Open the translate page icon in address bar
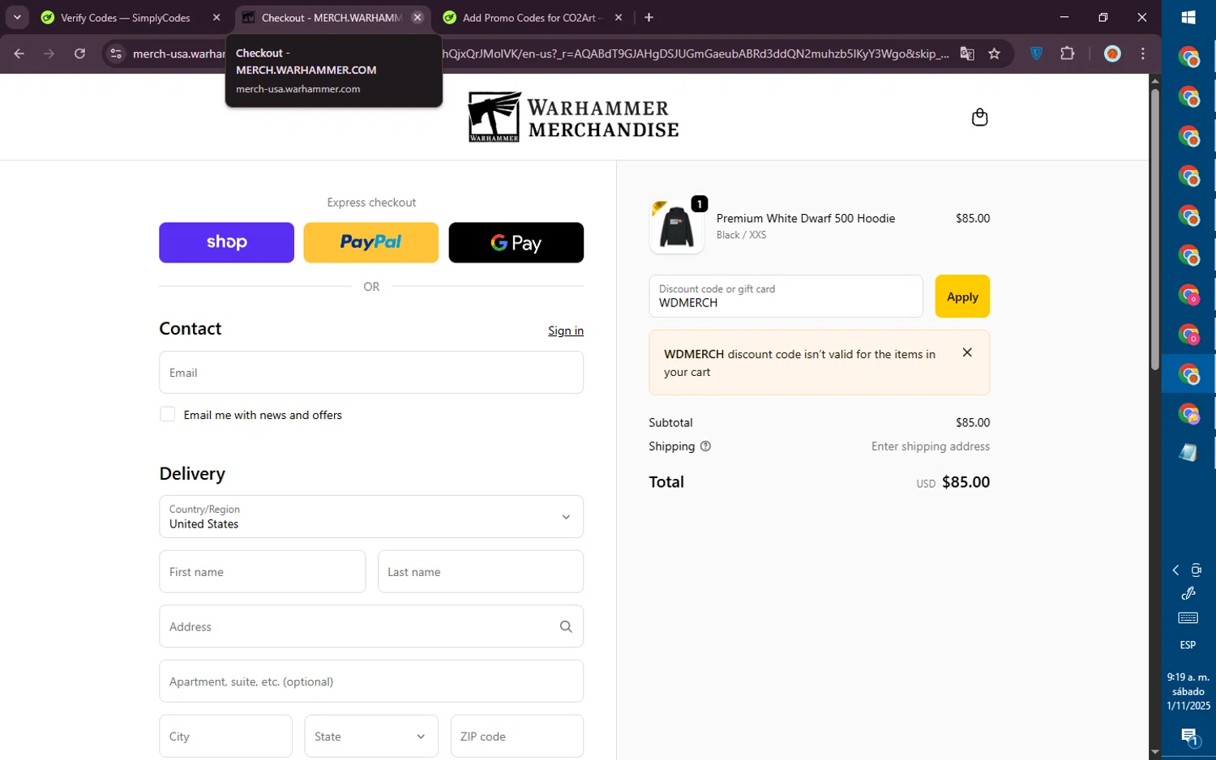Image resolution: width=1216 pixels, height=760 pixels. point(967,53)
